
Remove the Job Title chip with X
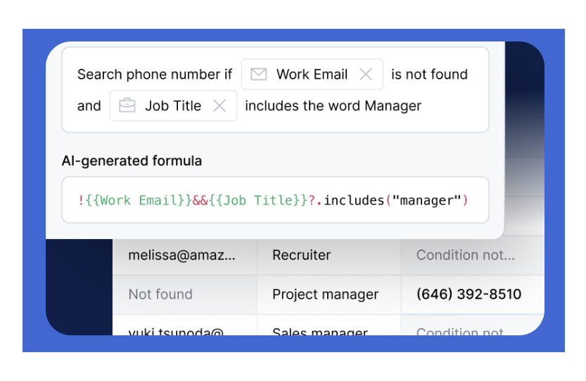(x=219, y=106)
